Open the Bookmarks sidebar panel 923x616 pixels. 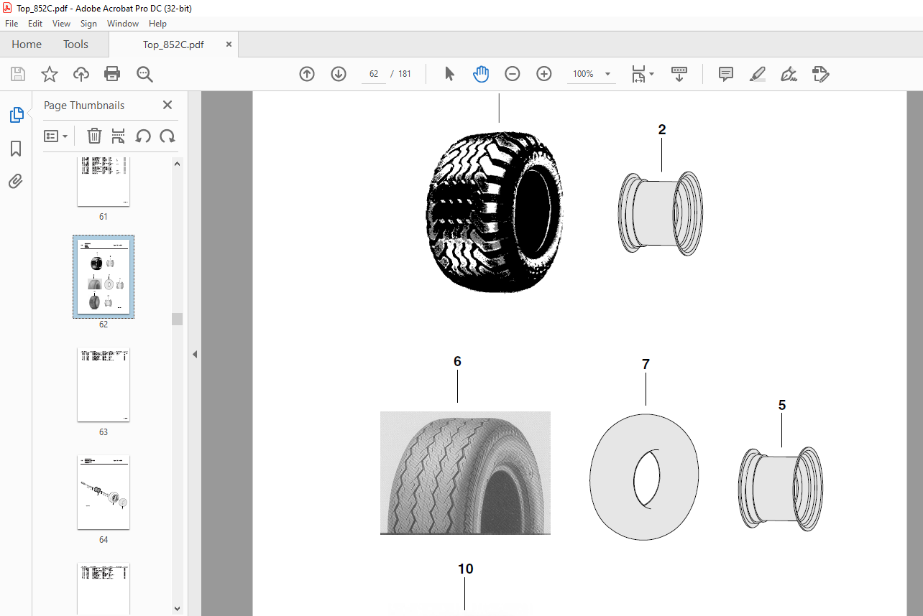click(x=16, y=149)
